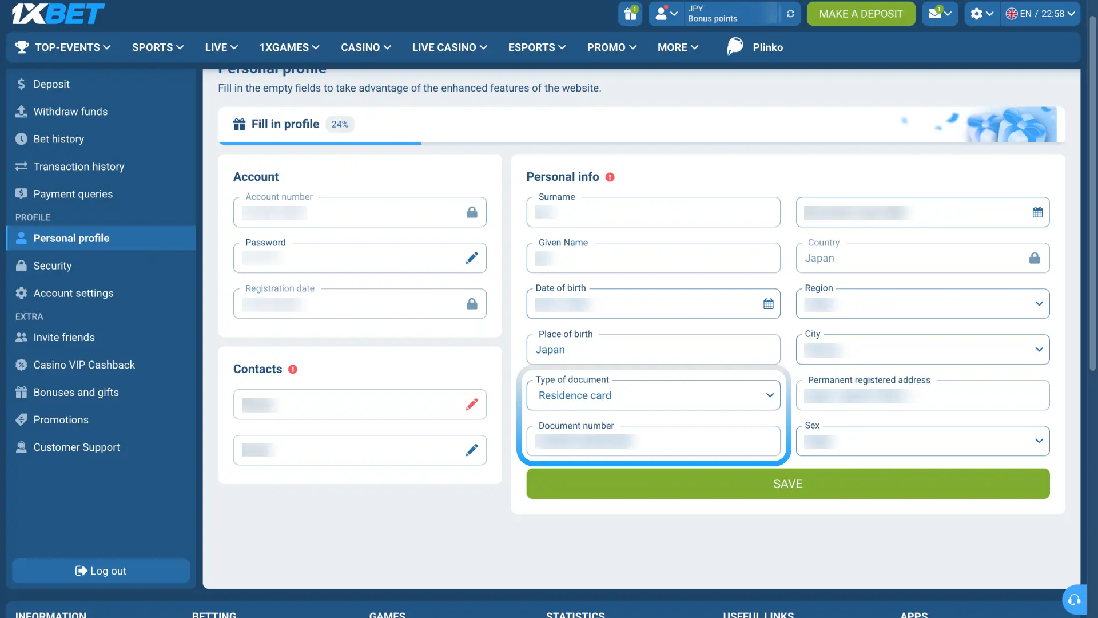Image resolution: width=1098 pixels, height=618 pixels.
Task: Click Log out button
Action: click(x=101, y=571)
